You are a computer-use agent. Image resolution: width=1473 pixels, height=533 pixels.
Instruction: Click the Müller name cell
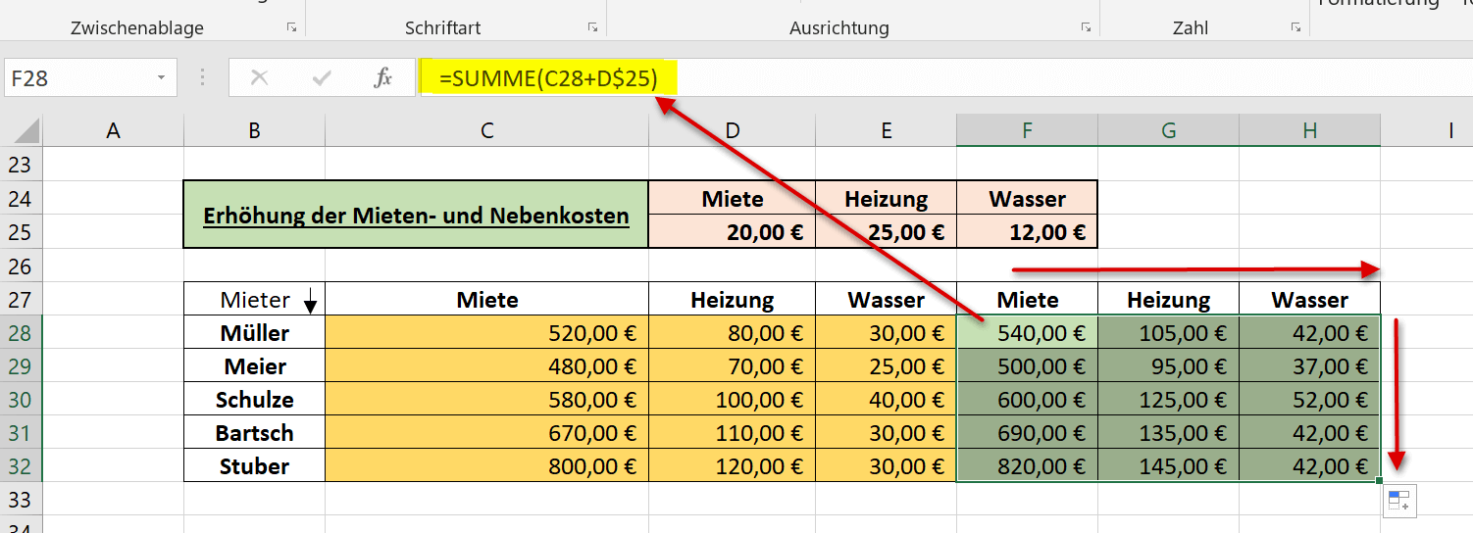(x=254, y=332)
